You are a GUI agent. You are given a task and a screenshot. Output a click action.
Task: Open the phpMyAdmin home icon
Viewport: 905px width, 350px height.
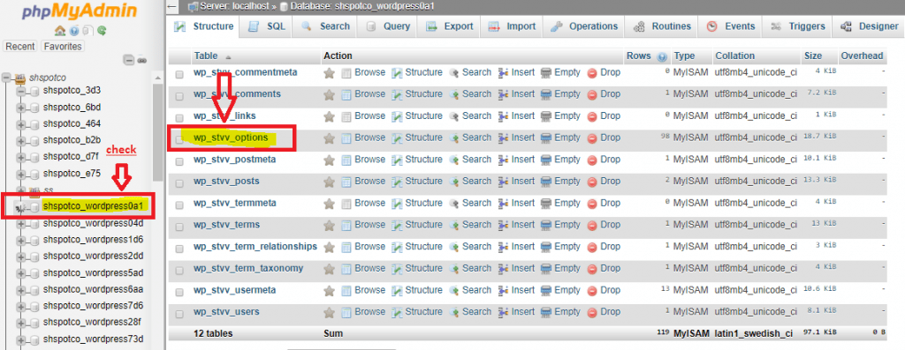[x=59, y=31]
